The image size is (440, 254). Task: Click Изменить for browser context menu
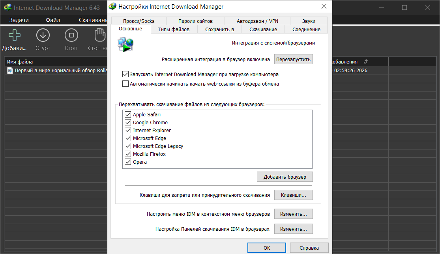293,214
